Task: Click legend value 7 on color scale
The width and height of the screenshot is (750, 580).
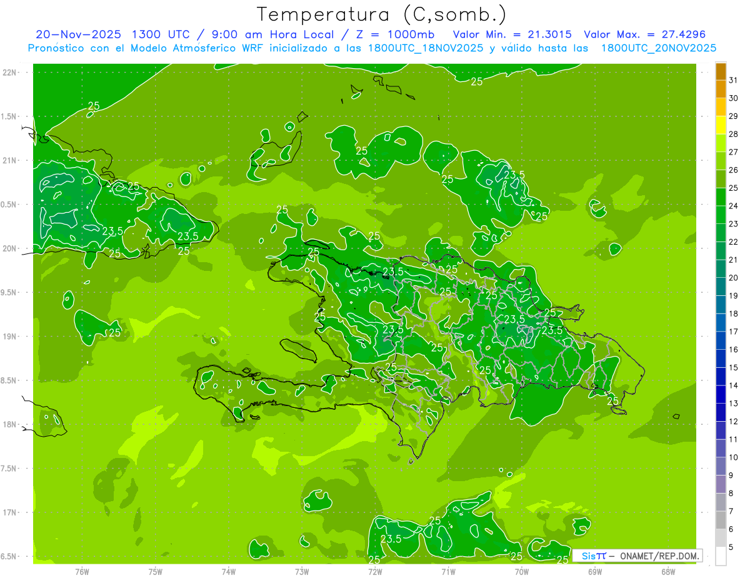Action: click(731, 511)
